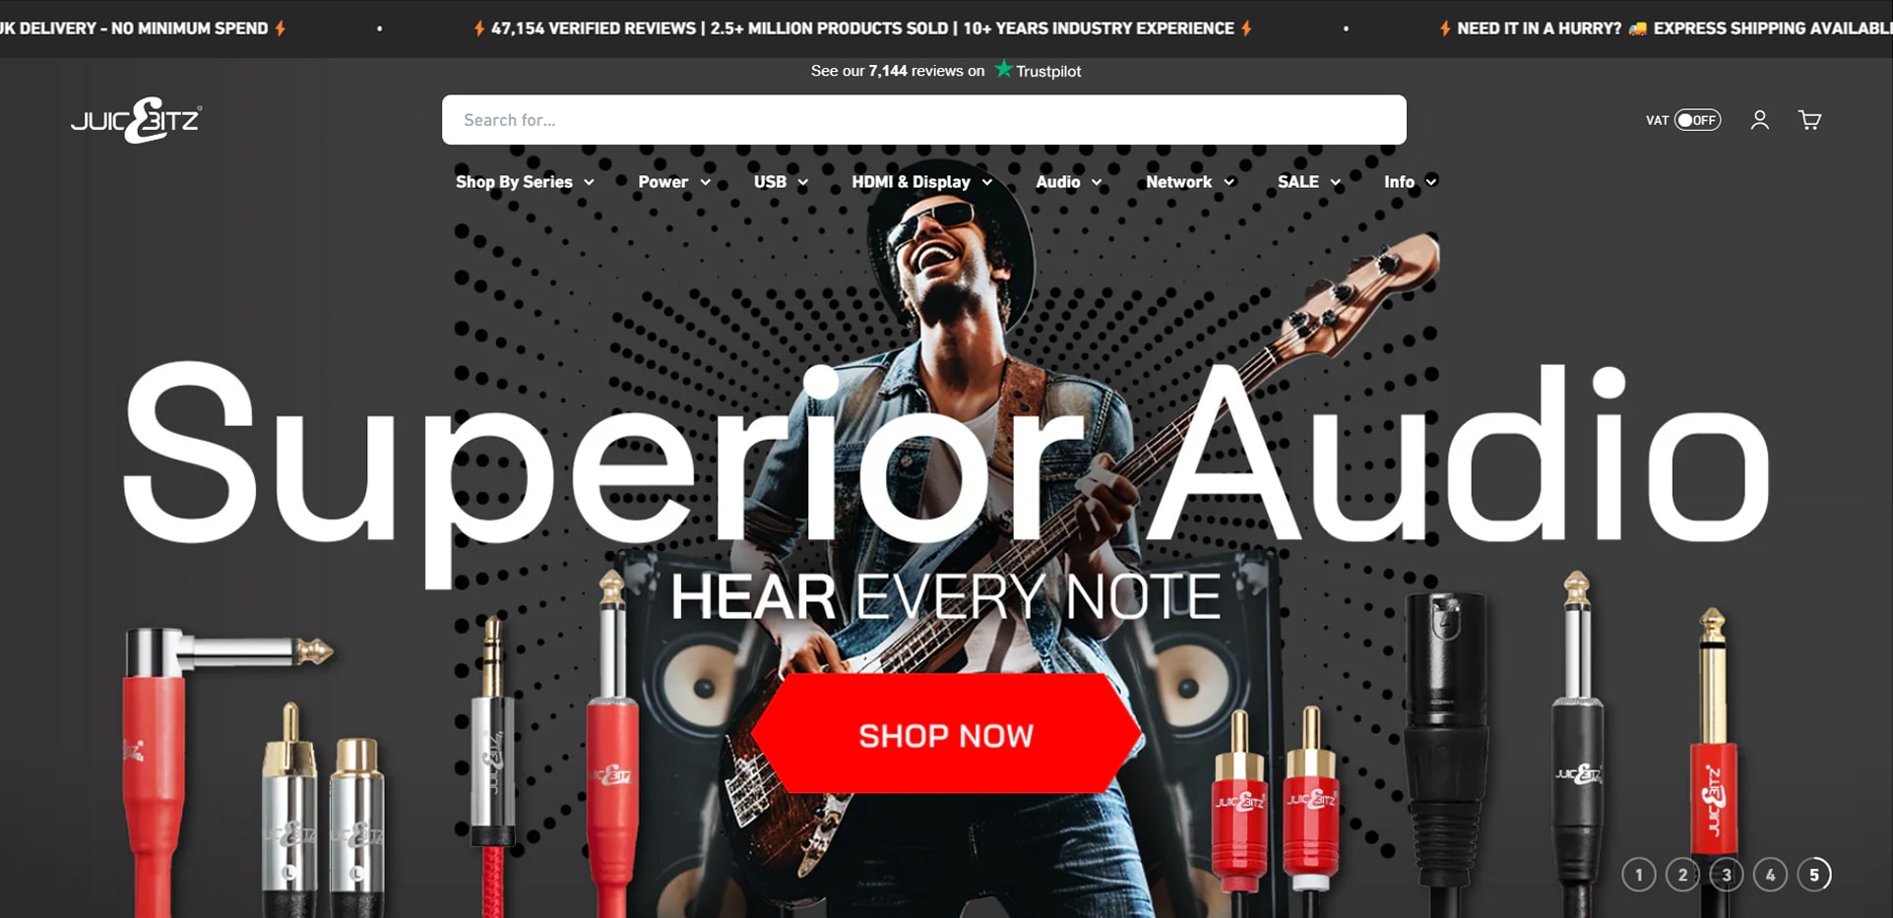Open the shopping cart icon
The image size is (1893, 918).
click(x=1809, y=120)
